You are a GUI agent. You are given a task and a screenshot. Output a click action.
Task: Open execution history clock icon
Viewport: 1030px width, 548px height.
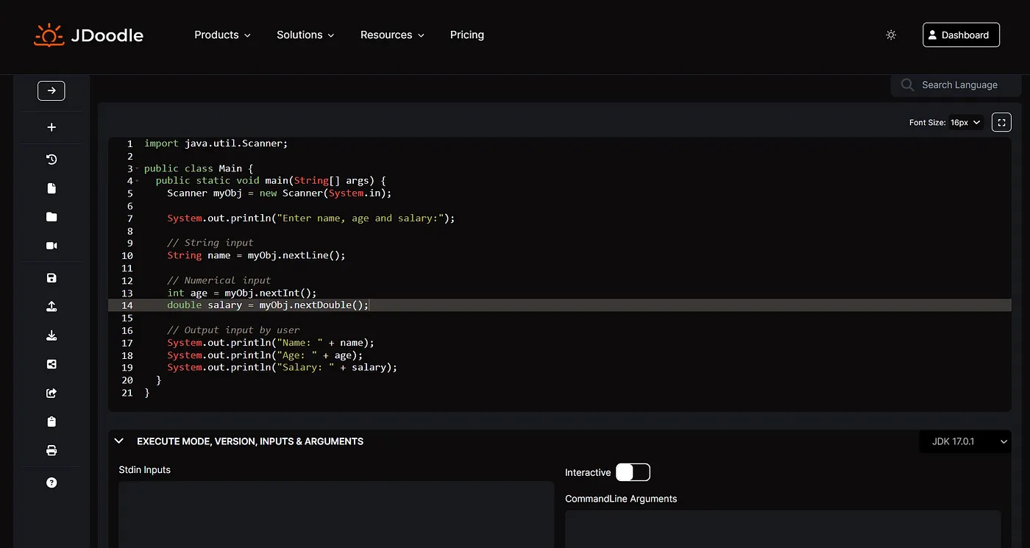[51, 159]
